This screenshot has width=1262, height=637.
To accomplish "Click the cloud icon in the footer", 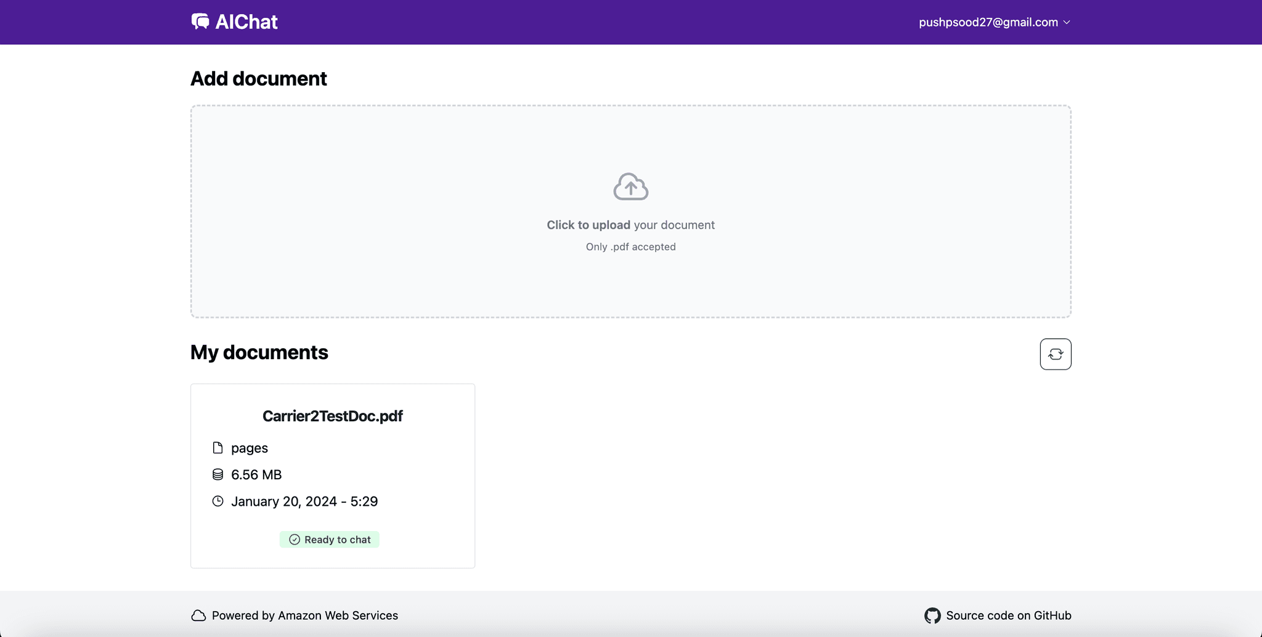I will [x=198, y=615].
